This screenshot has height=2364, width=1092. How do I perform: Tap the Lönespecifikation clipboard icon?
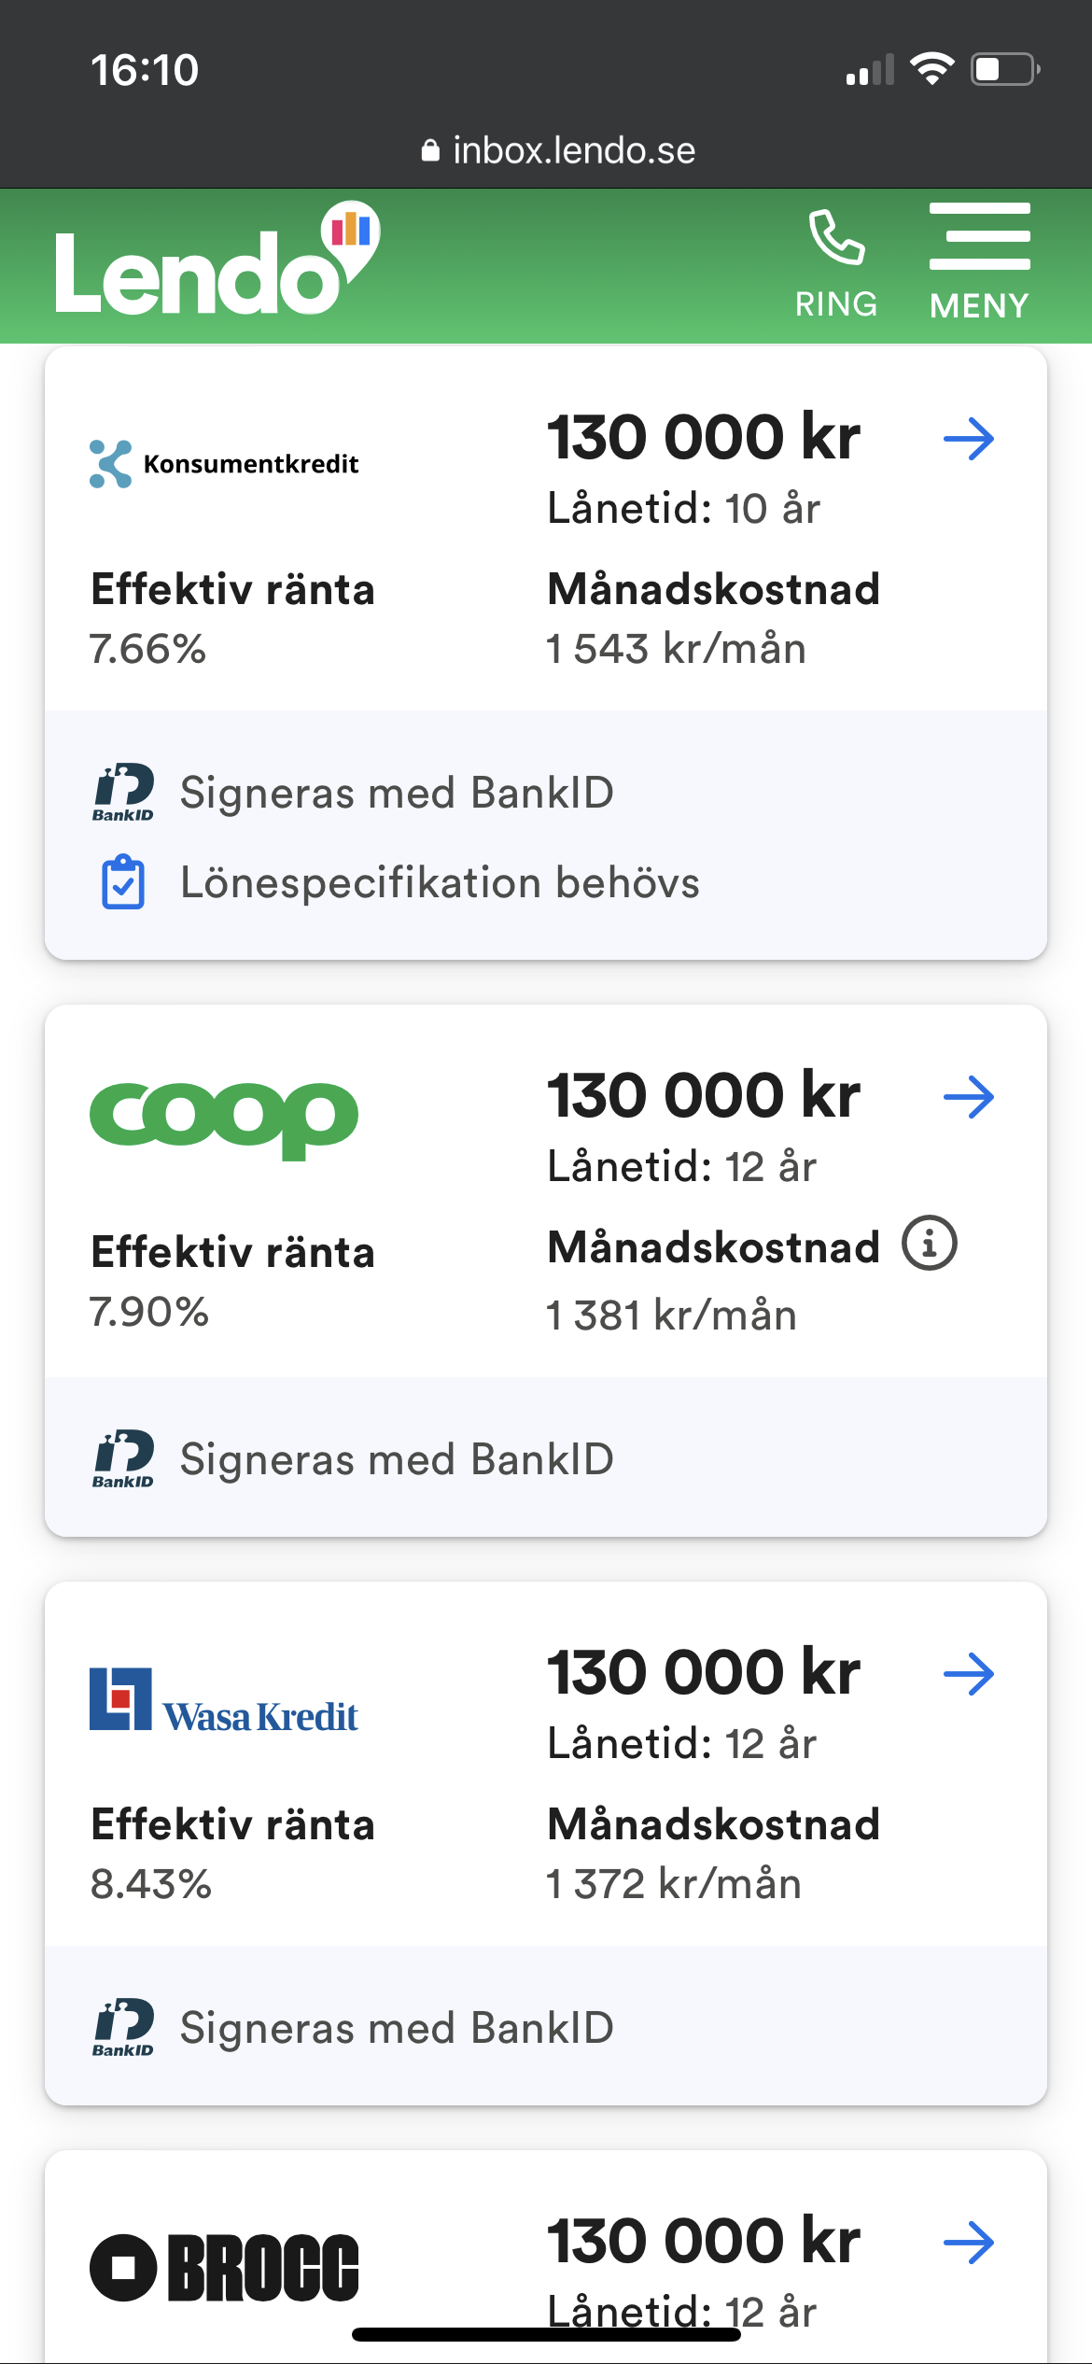click(123, 882)
